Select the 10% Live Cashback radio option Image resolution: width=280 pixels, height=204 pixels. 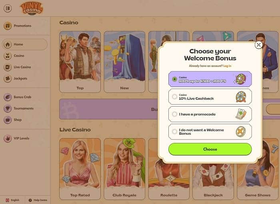174,97
